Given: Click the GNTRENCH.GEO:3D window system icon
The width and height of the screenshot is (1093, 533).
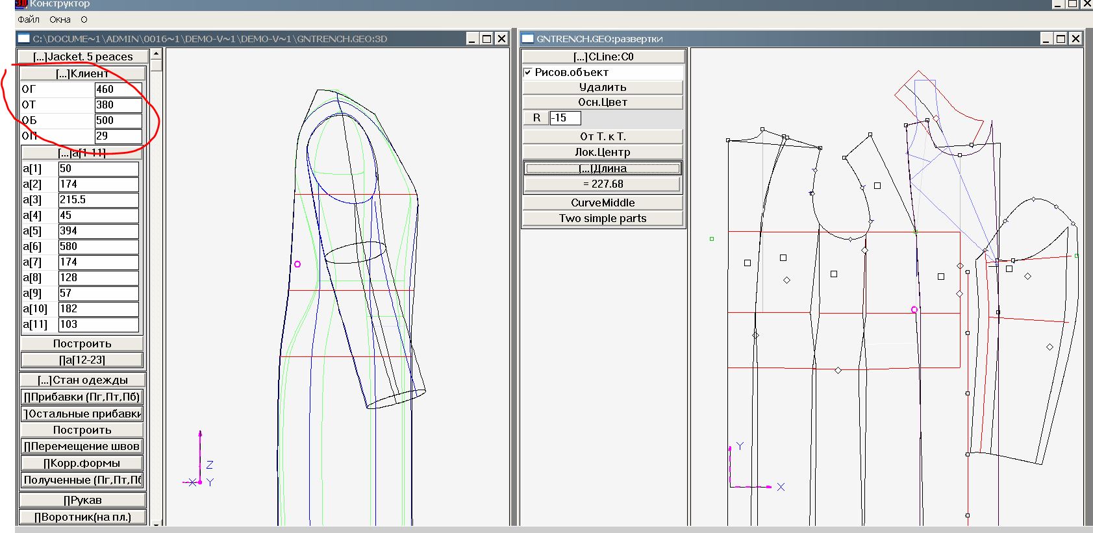Looking at the screenshot, I should [x=24, y=39].
